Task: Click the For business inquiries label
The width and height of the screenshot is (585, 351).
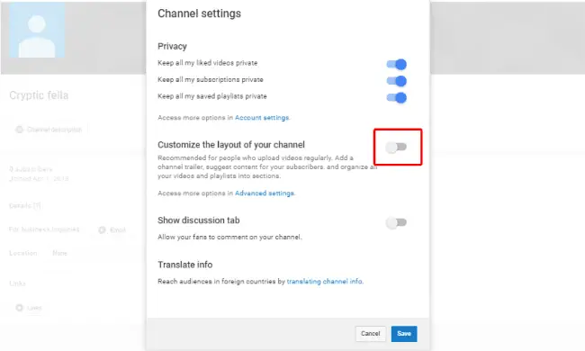Action: 44,229
